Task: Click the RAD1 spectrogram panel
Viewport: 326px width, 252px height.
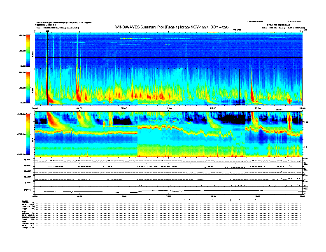Action: (x=169, y=87)
